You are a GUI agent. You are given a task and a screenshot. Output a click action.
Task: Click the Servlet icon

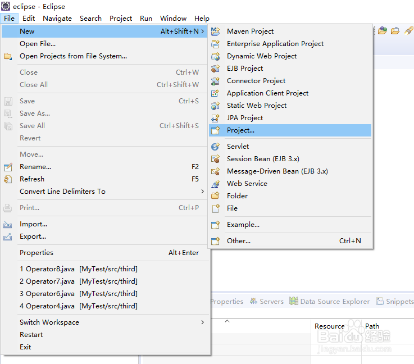(x=215, y=146)
